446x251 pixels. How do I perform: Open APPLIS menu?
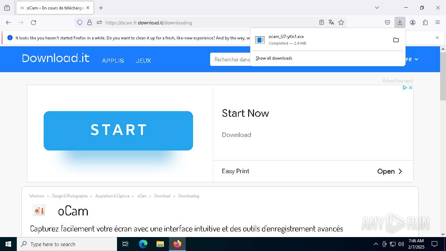pos(113,61)
